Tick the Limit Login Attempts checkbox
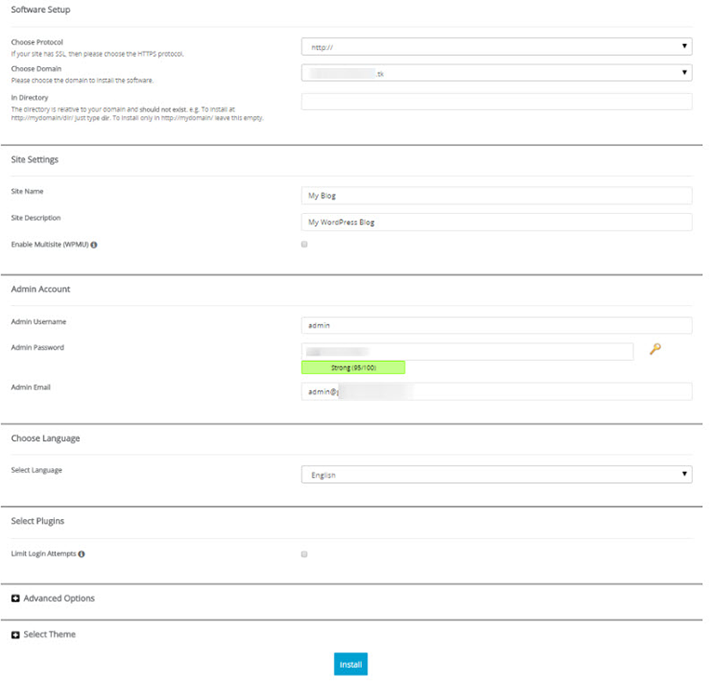 point(304,554)
